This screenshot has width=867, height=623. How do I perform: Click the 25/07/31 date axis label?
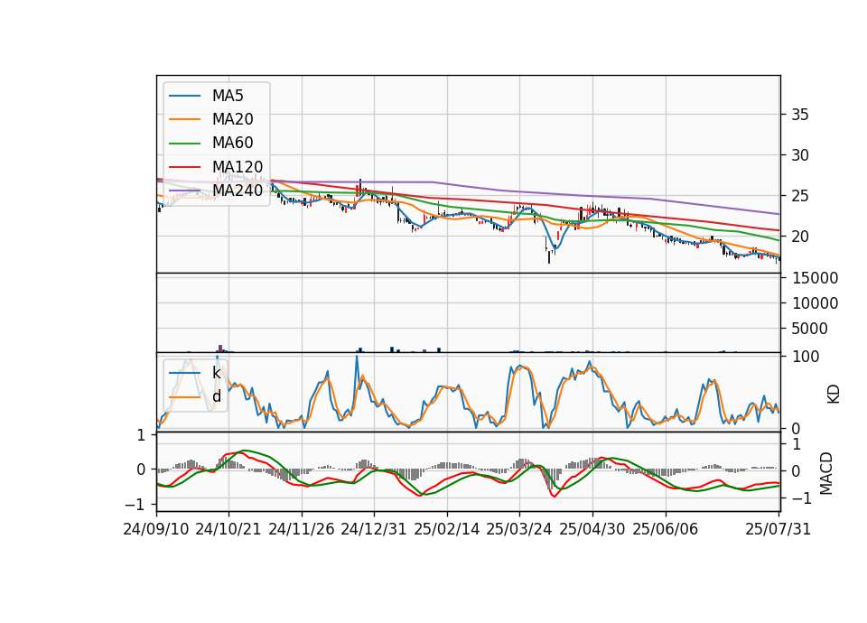[x=778, y=529]
